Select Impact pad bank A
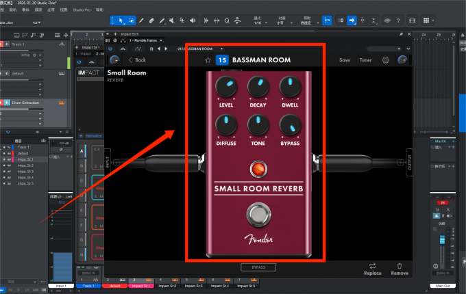The width and height of the screenshot is (466, 294). click(82, 151)
